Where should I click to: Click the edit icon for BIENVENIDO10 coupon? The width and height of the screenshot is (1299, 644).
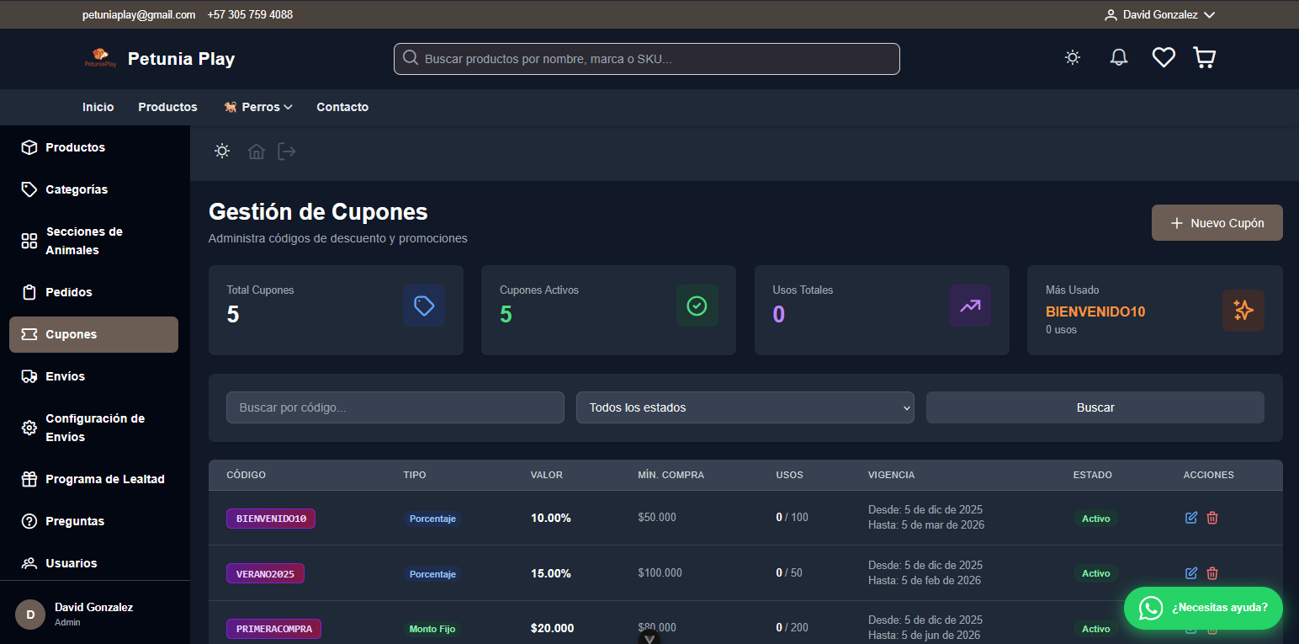(1190, 518)
